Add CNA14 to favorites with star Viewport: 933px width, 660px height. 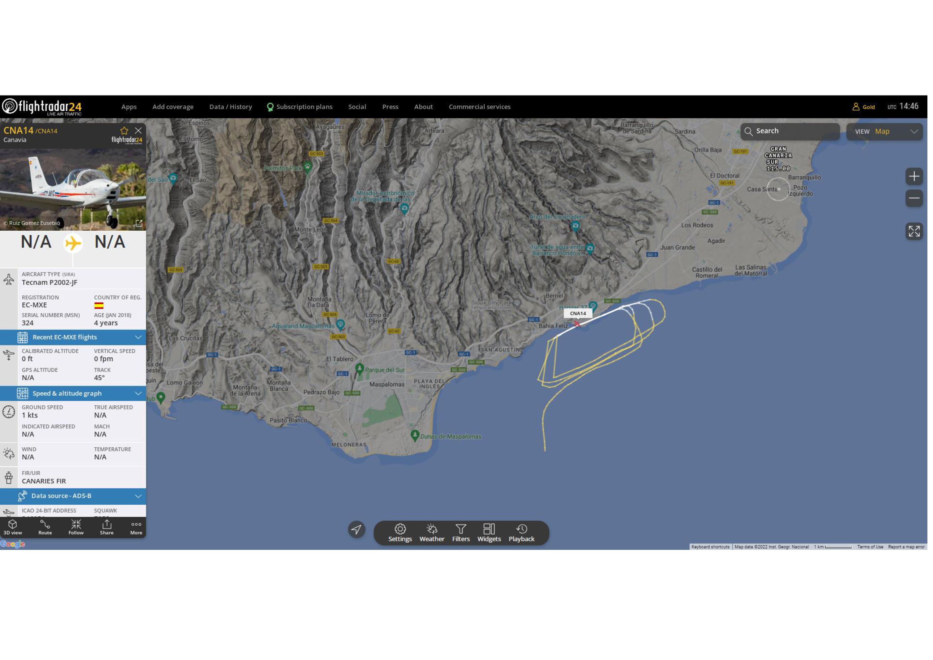[124, 131]
